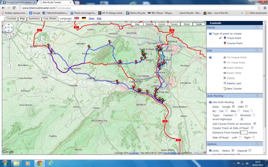268x167 pixels.
Task: Click the German flag language icon
Action: 84,18
